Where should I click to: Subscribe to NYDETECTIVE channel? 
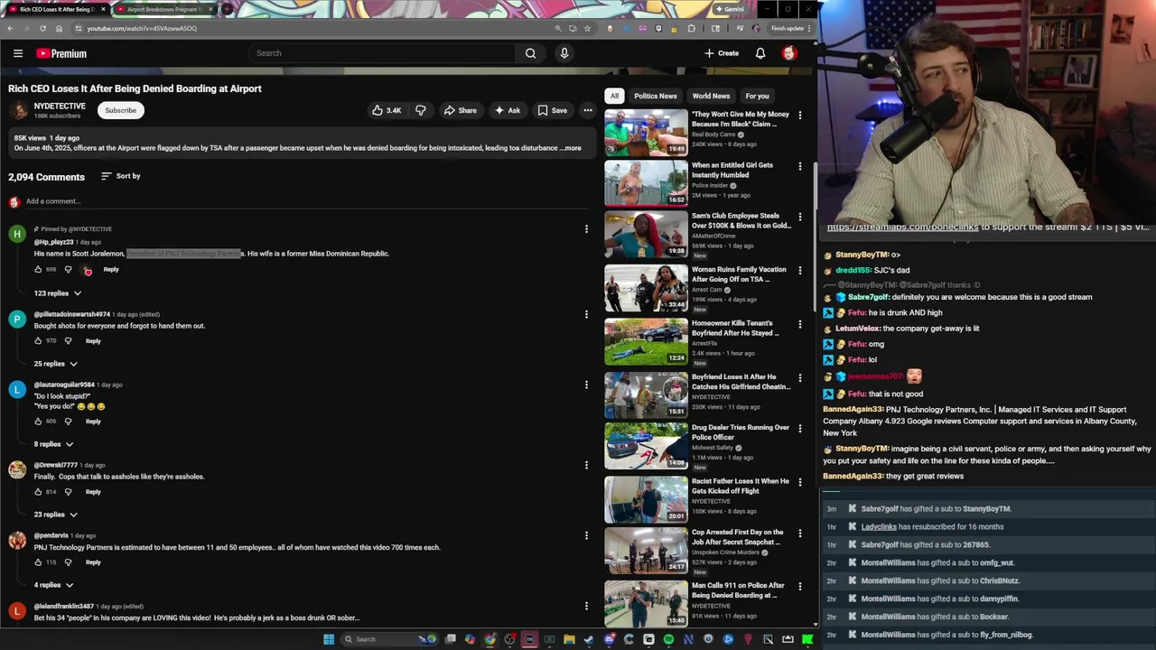[120, 110]
